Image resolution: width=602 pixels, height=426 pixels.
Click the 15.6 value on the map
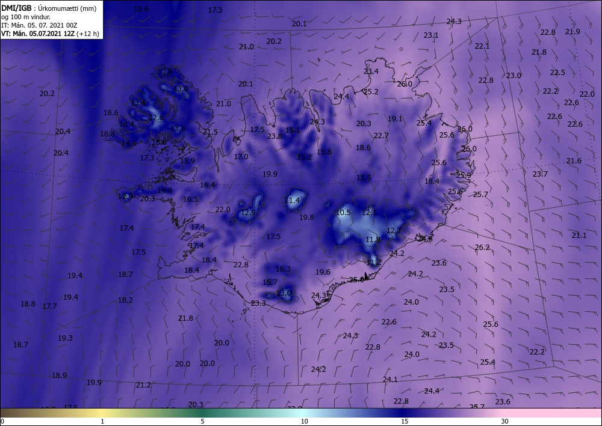[x=141, y=9]
